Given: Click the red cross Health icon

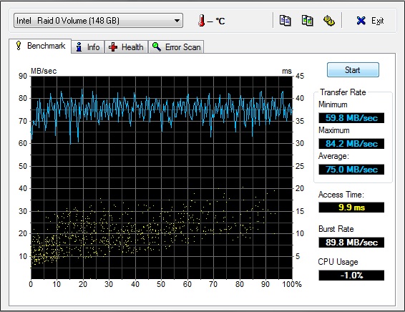Looking at the screenshot, I should click(113, 47).
